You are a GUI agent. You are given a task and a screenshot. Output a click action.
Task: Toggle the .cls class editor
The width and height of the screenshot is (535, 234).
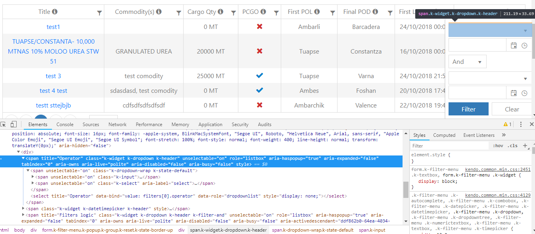513,146
